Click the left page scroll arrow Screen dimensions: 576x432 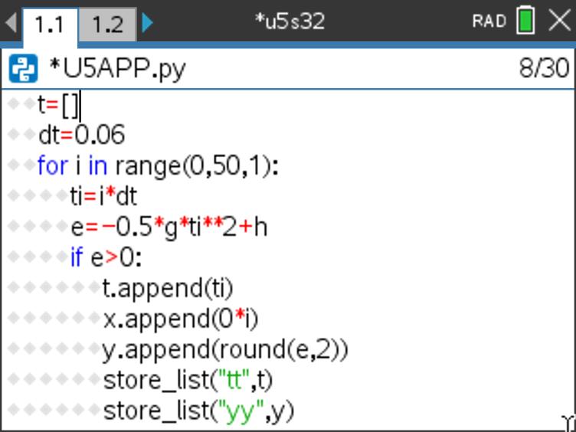[x=10, y=23]
